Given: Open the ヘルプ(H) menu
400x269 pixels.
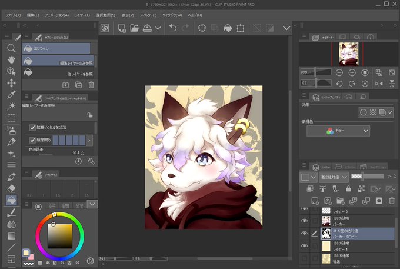Looking at the screenshot, I should [x=195, y=15].
